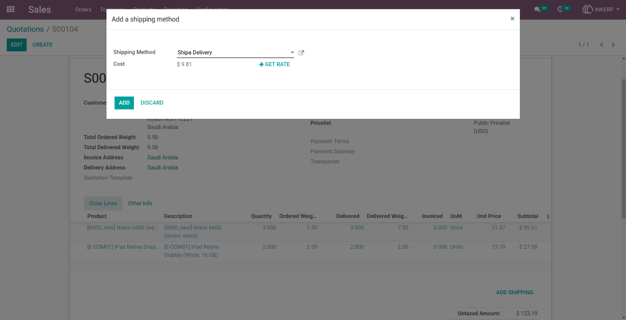The image size is (626, 320).
Task: Click the INKERP company logo
Action: (x=588, y=9)
